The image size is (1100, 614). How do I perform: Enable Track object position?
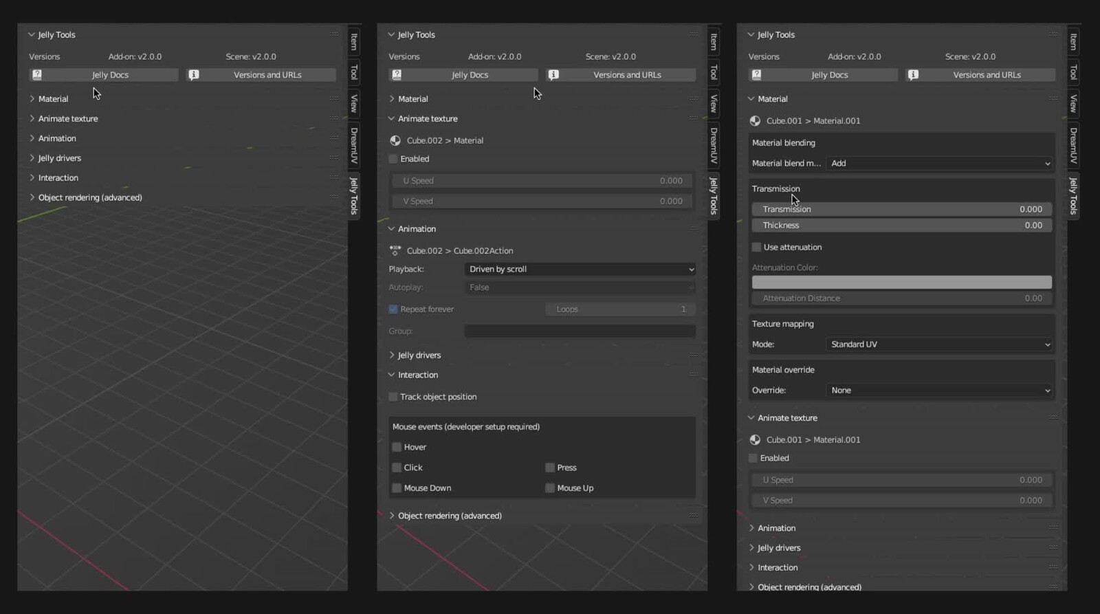393,397
